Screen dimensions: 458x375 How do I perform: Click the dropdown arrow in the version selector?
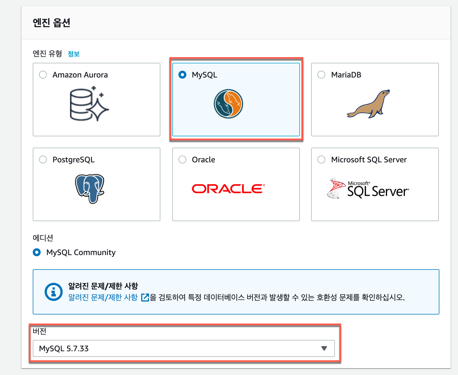[324, 348]
